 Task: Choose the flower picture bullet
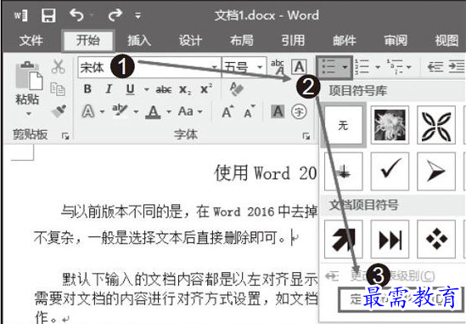[x=390, y=125]
